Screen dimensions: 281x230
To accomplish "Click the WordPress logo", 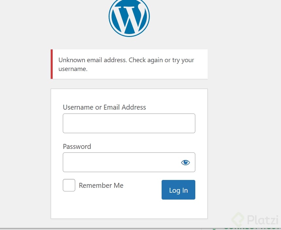I will tap(129, 16).
